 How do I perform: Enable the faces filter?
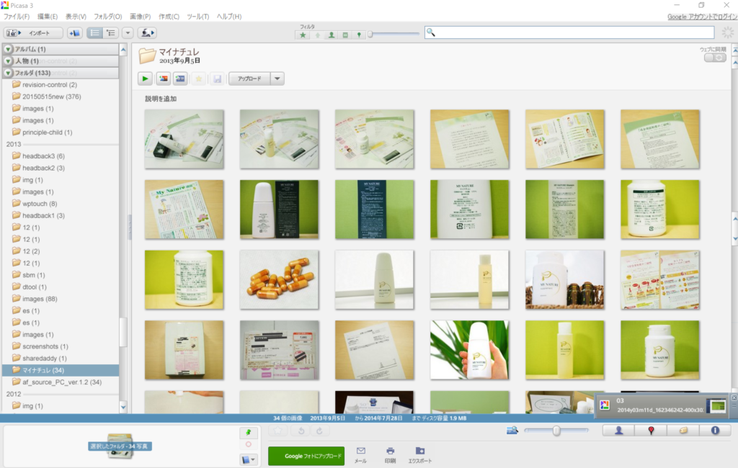pos(333,32)
